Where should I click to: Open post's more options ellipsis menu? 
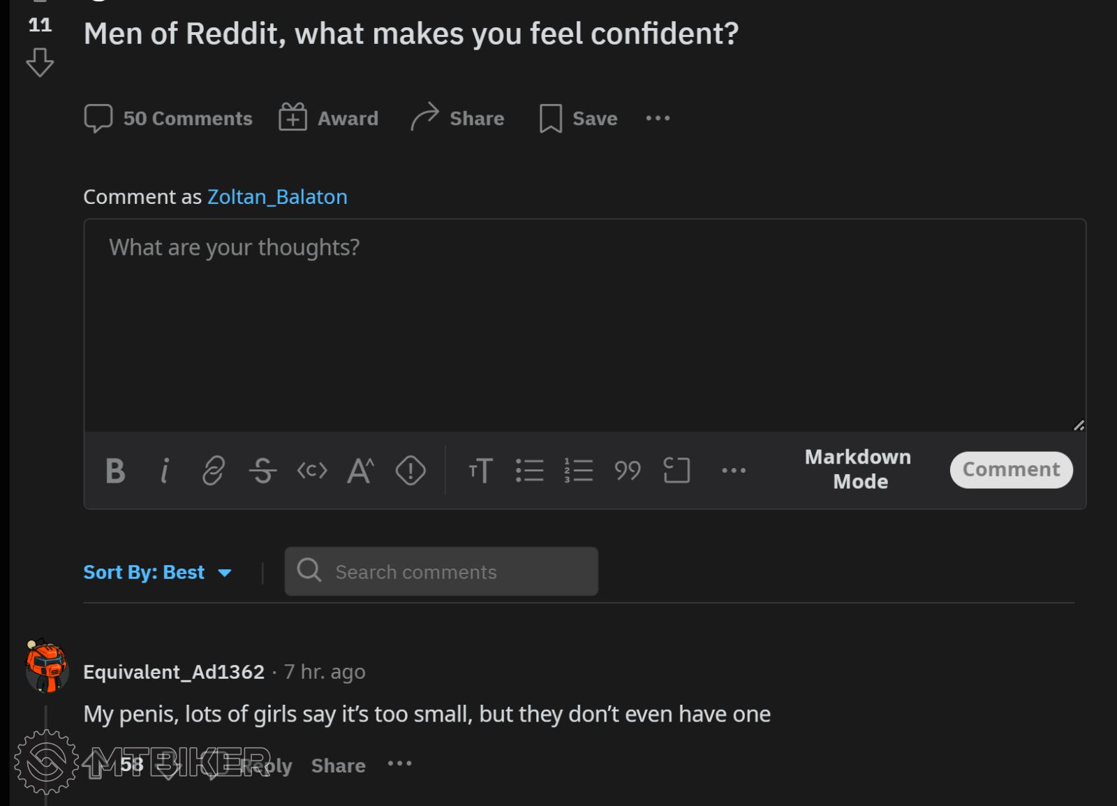(x=658, y=118)
